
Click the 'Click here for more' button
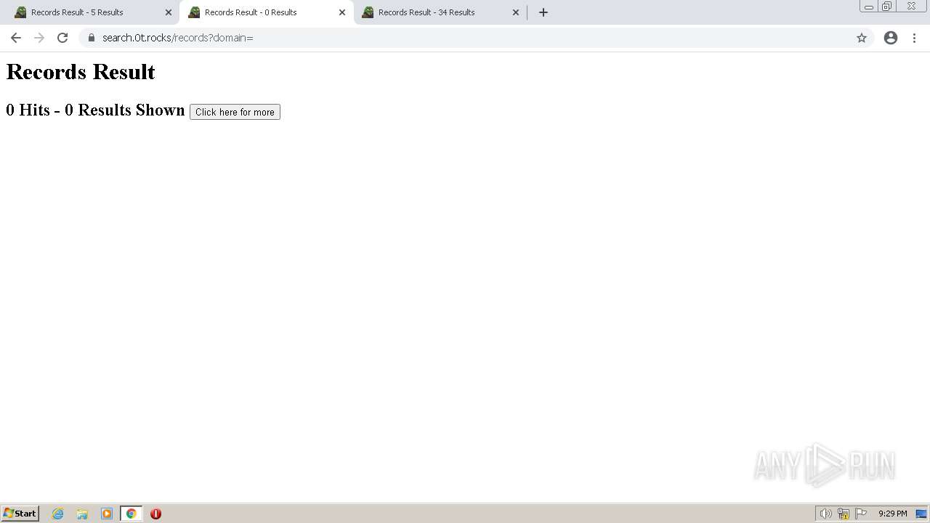235,112
